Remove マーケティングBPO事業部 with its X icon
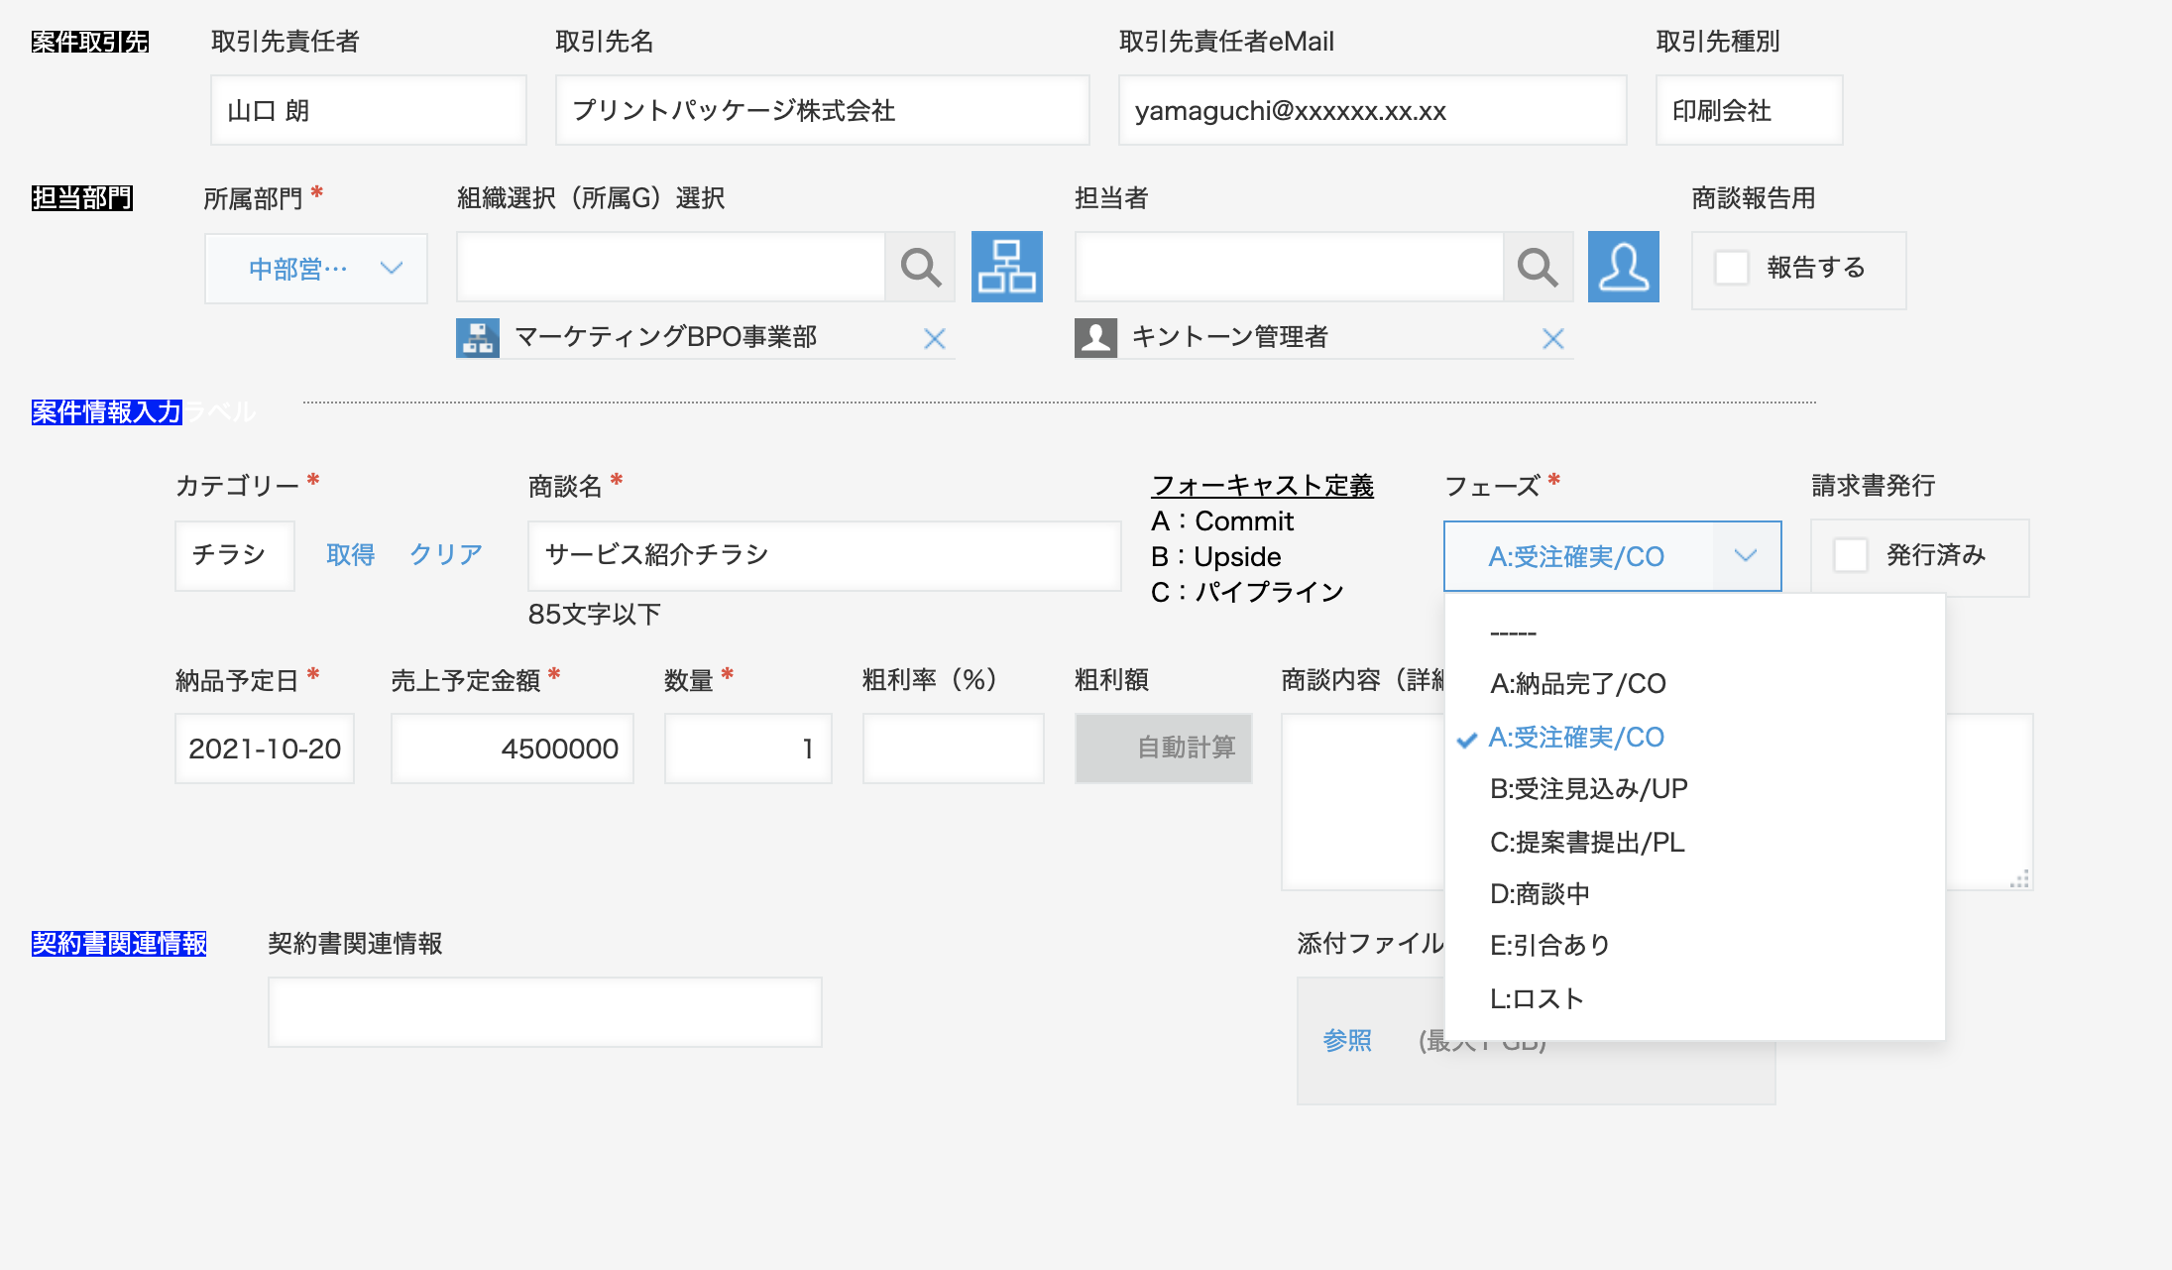Image resolution: width=2172 pixels, height=1270 pixels. click(934, 339)
